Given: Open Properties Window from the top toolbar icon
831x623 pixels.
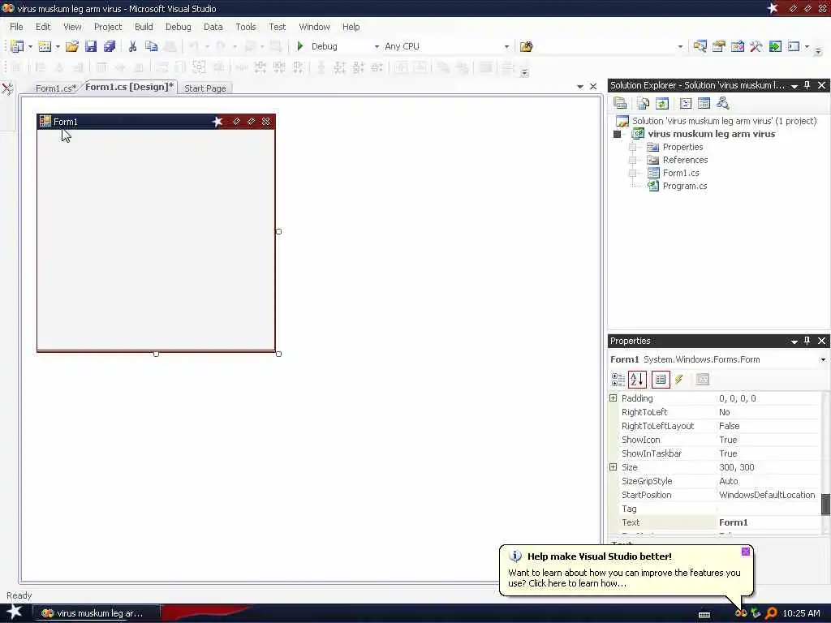Looking at the screenshot, I should (x=719, y=46).
